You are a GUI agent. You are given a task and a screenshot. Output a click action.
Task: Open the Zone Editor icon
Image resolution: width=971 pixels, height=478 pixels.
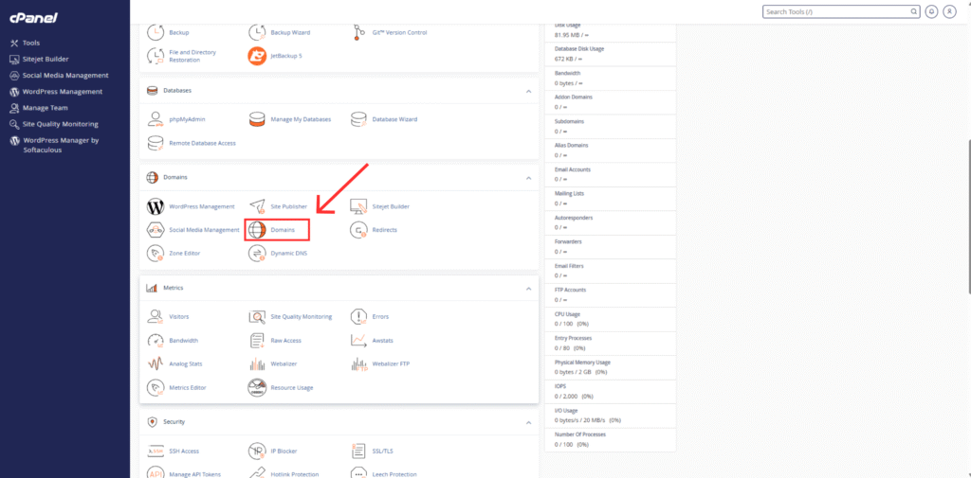click(155, 253)
